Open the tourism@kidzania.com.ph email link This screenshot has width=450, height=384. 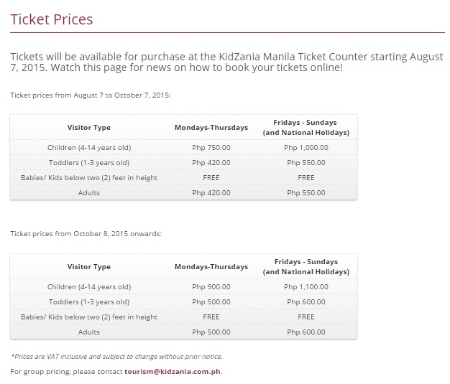click(x=173, y=371)
